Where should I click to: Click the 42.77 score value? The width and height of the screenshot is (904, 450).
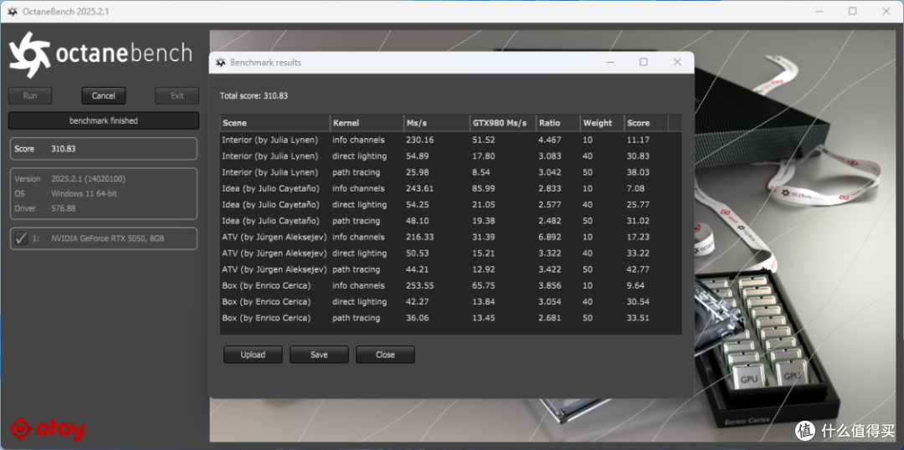click(638, 269)
